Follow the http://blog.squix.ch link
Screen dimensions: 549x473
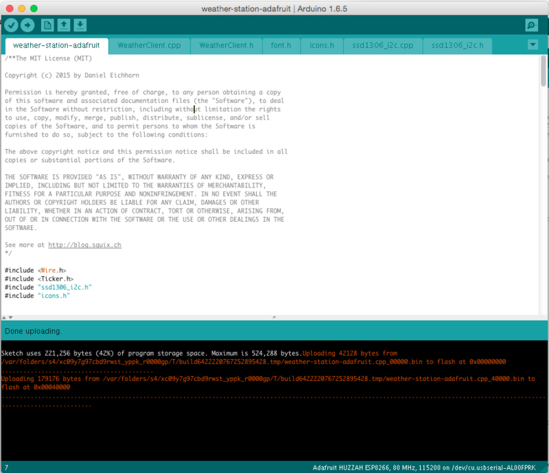tap(84, 244)
